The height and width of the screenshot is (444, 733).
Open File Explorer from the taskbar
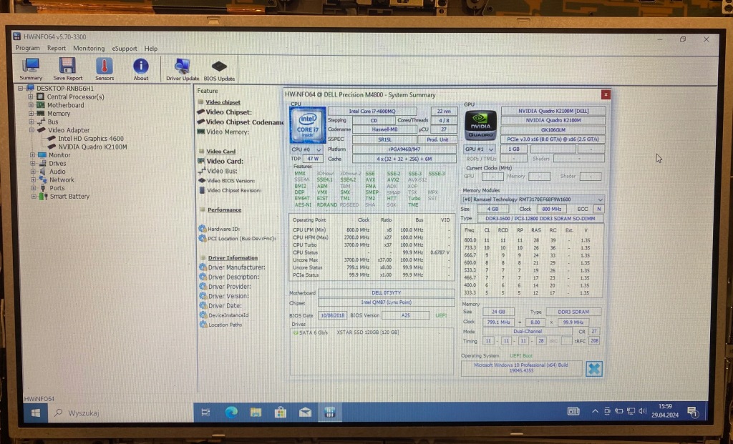tap(256, 413)
